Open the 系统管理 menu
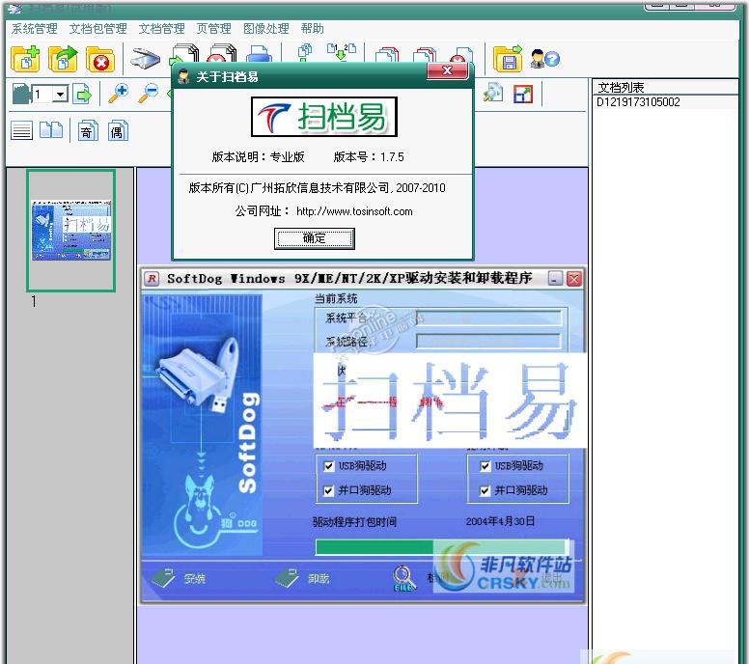The image size is (749, 664). click(35, 29)
